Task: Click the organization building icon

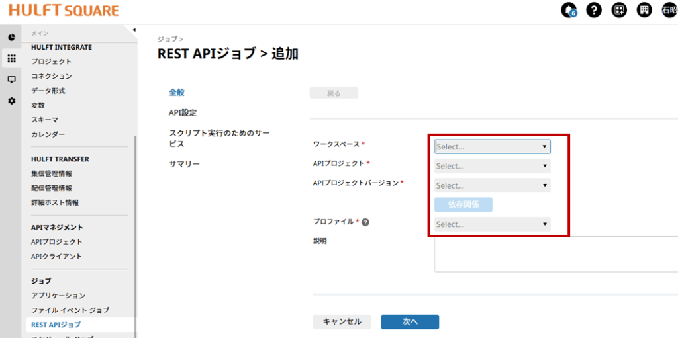Action: 644,10
